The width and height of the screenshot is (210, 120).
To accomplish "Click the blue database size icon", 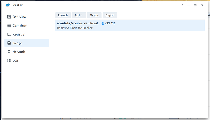I will (x=103, y=23).
